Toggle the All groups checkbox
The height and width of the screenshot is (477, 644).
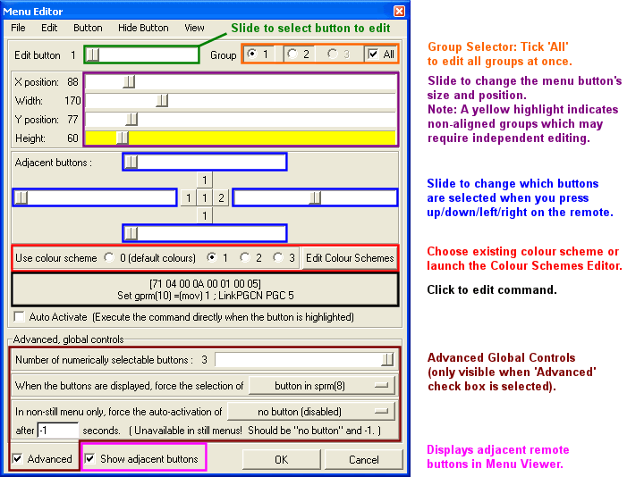374,54
